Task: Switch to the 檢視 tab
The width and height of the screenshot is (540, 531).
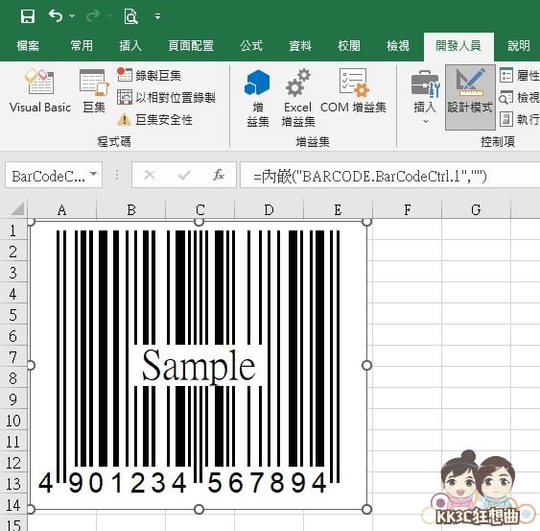Action: [398, 45]
